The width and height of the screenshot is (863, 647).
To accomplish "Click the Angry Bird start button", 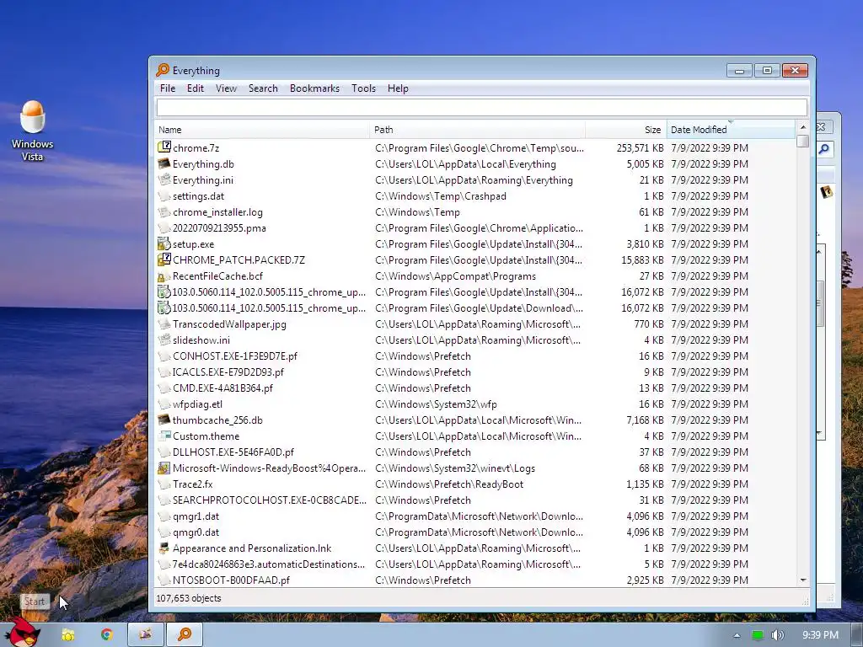I will click(23, 634).
